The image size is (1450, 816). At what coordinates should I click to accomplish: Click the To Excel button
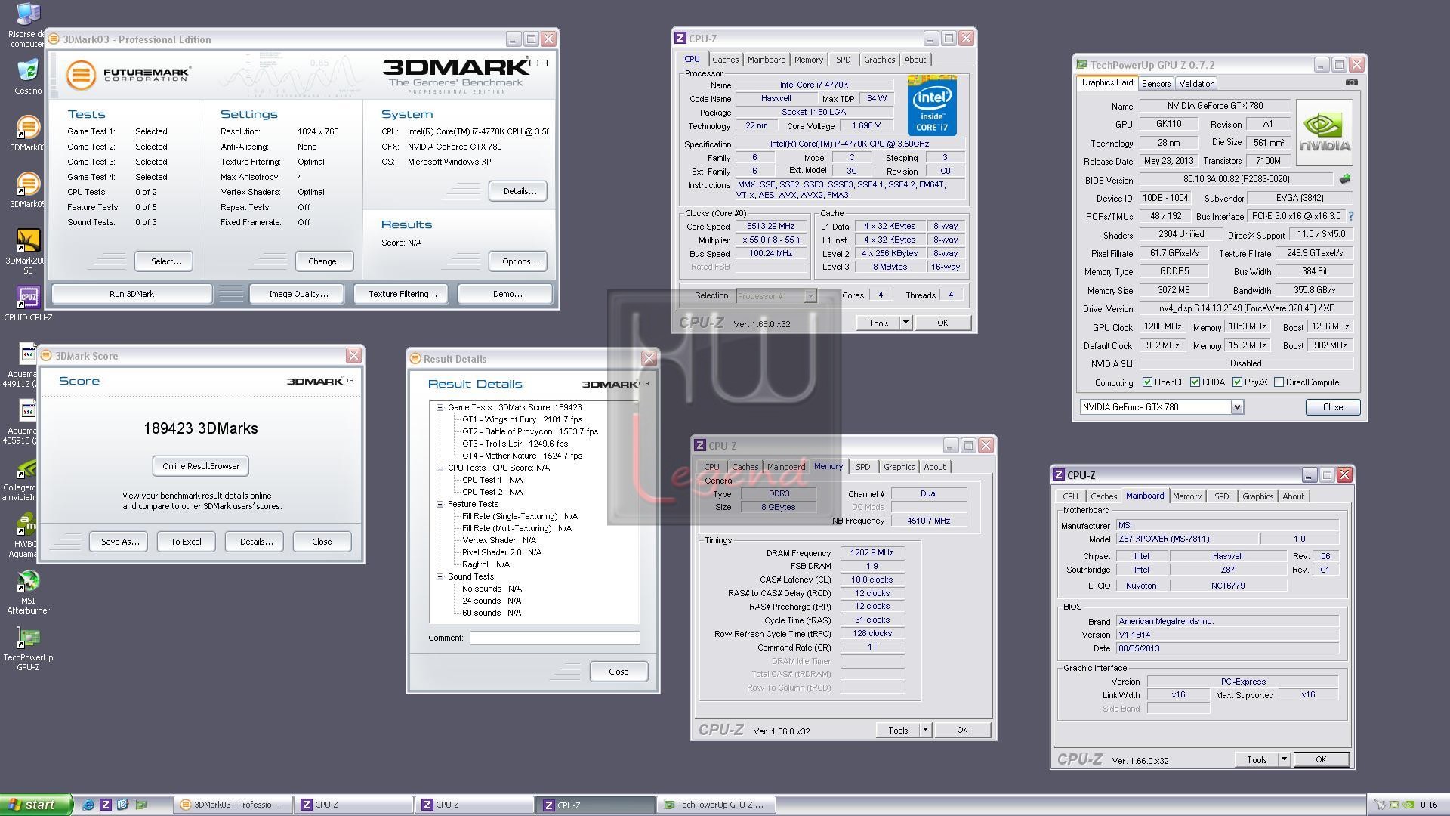(x=186, y=542)
